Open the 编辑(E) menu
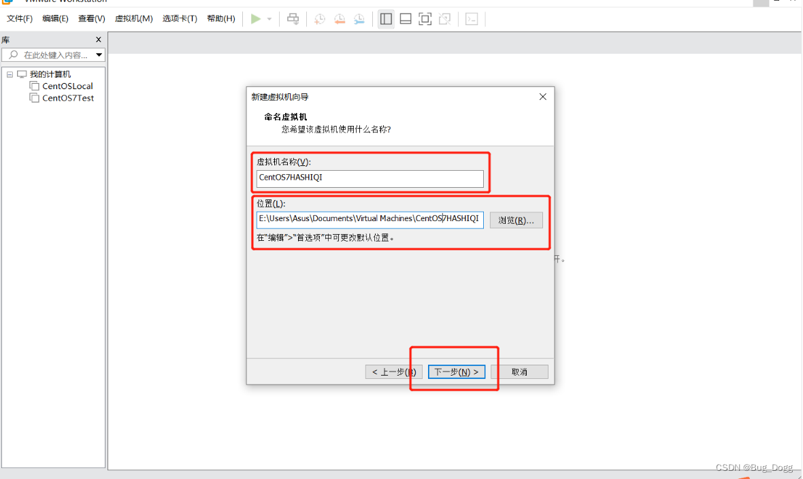The image size is (803, 479). coord(55,18)
